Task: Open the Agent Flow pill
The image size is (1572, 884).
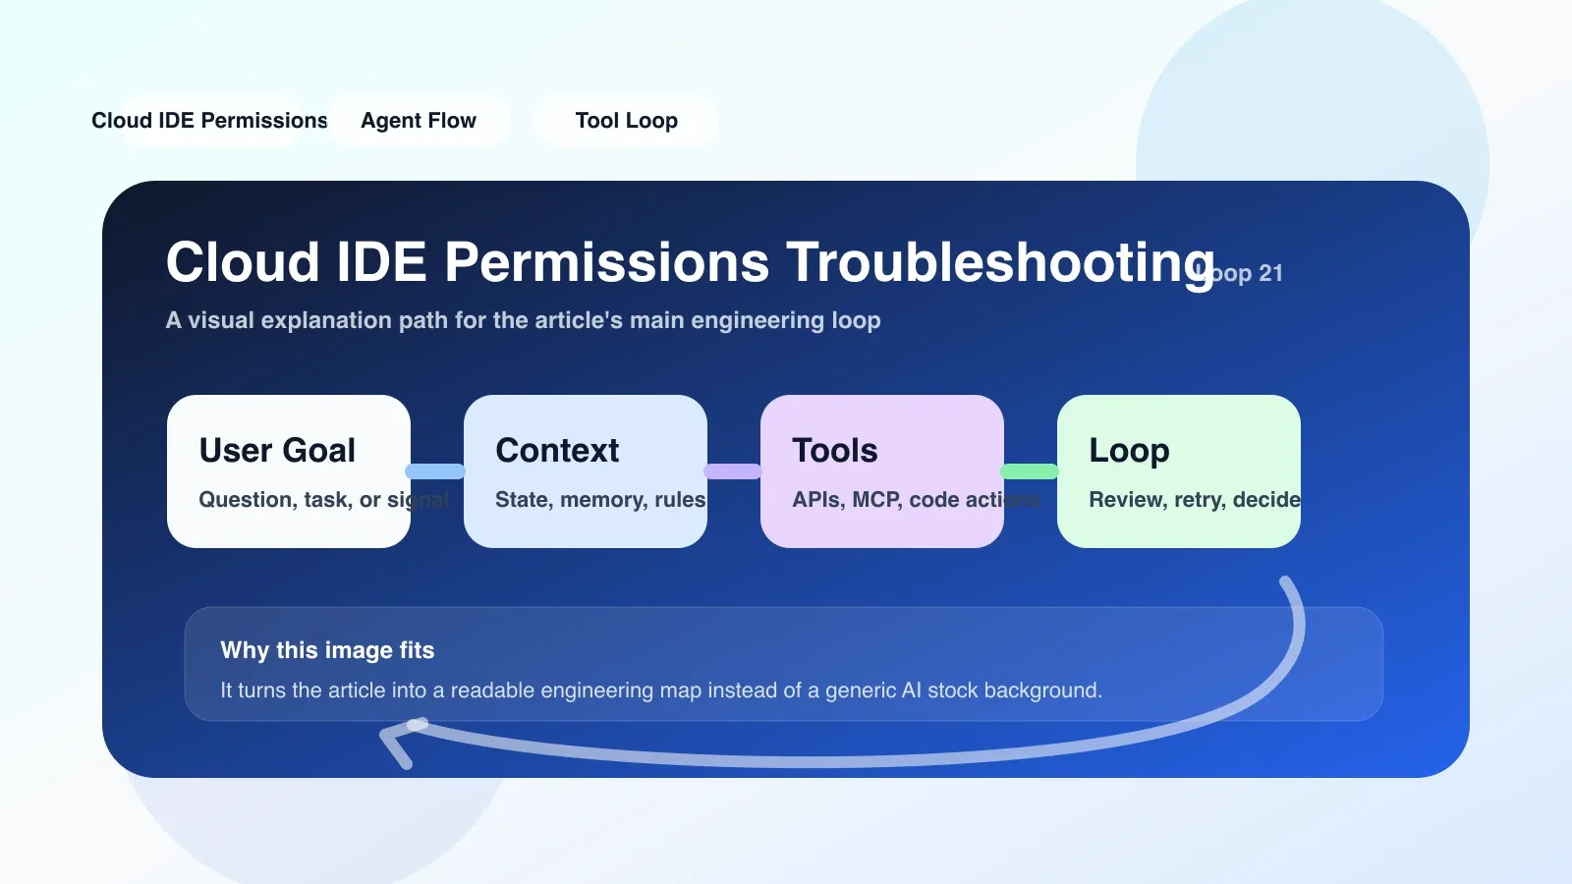Action: (x=419, y=121)
